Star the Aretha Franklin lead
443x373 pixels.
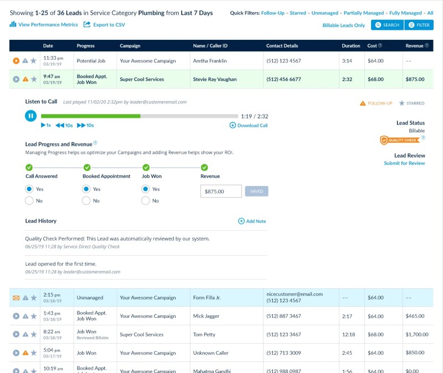point(34,61)
